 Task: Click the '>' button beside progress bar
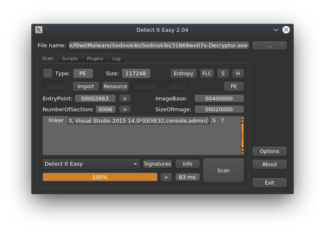[x=166, y=177]
